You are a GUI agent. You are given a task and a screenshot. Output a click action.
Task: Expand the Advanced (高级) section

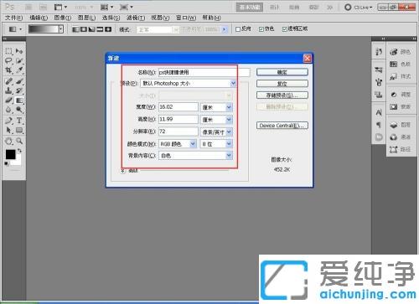[x=123, y=171]
